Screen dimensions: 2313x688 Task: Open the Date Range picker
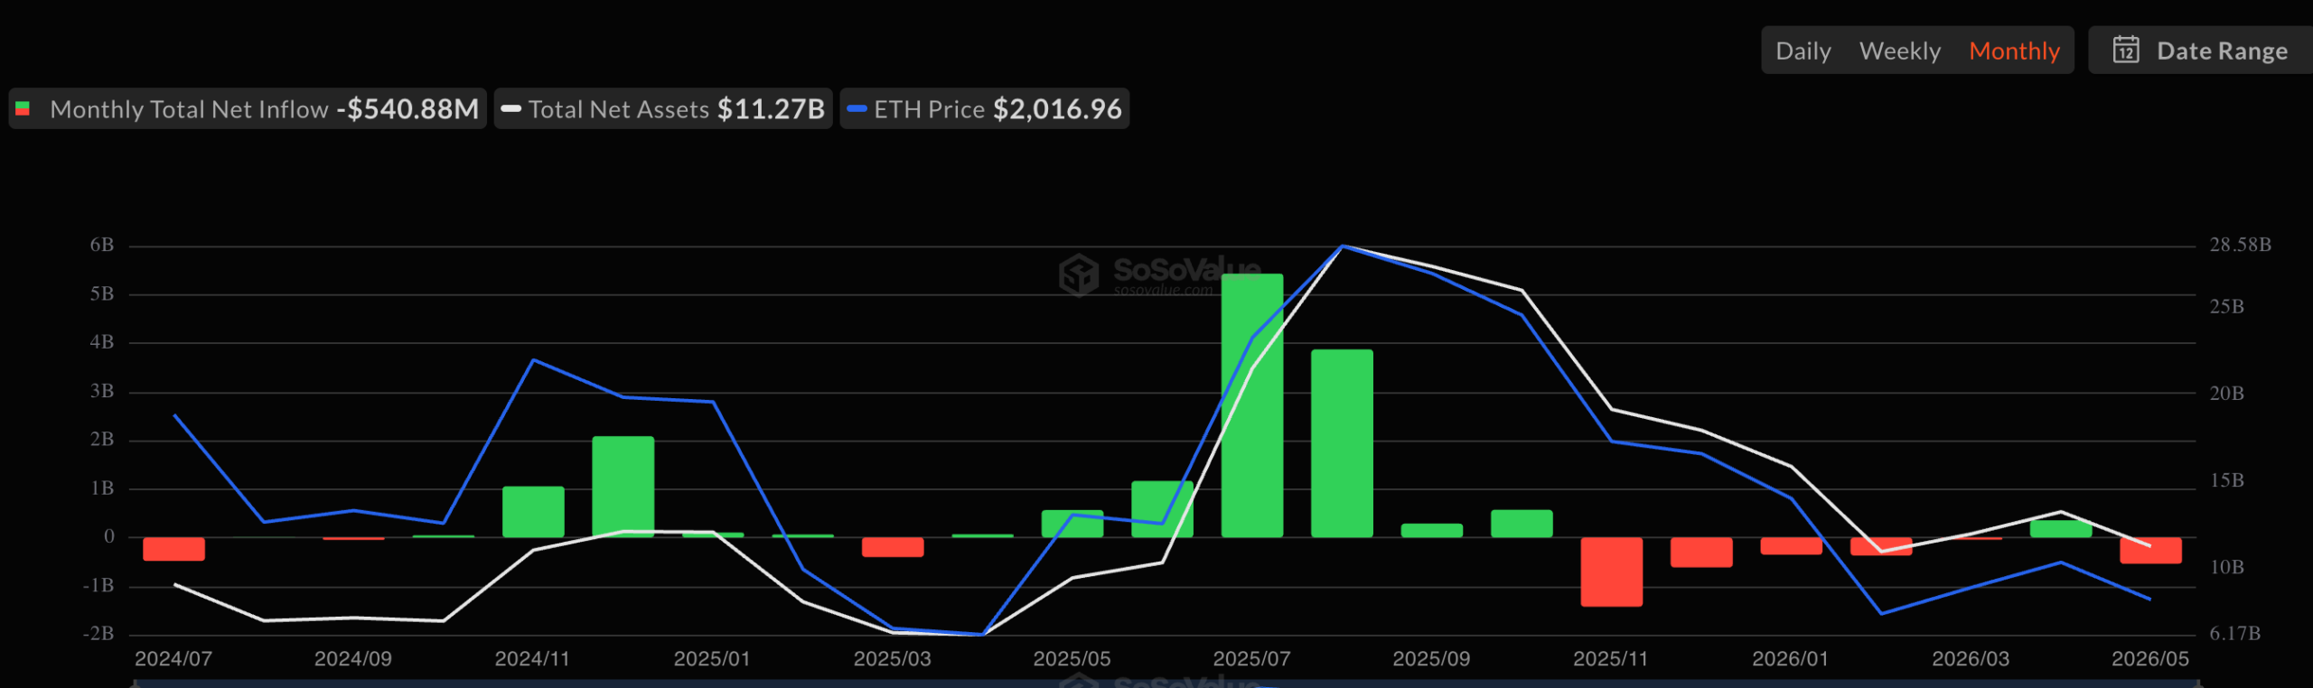(2200, 51)
